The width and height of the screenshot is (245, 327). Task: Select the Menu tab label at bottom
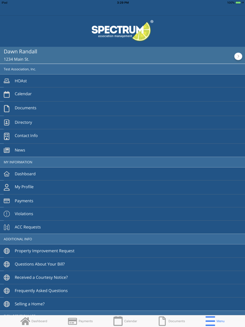(x=220, y=321)
